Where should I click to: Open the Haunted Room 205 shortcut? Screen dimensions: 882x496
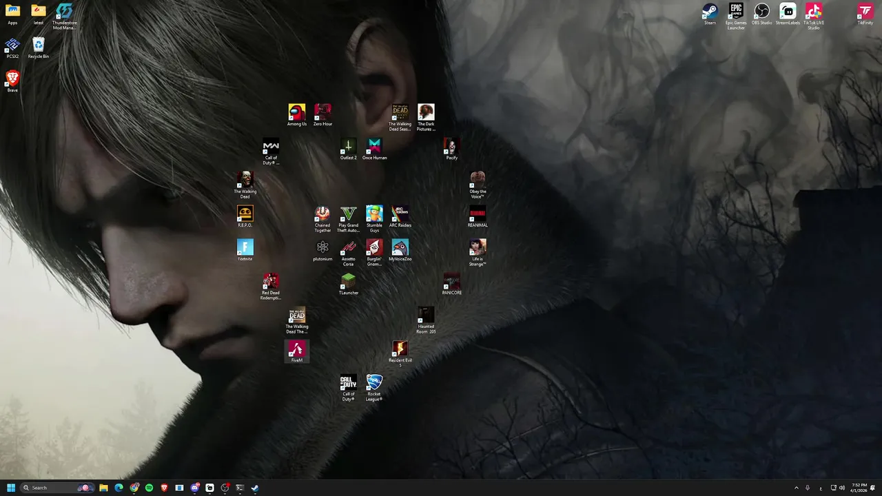(426, 320)
